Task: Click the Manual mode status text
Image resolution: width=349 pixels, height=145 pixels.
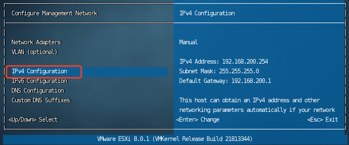Action: coord(188,42)
